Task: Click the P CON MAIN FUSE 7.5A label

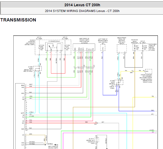Action: tap(42, 48)
